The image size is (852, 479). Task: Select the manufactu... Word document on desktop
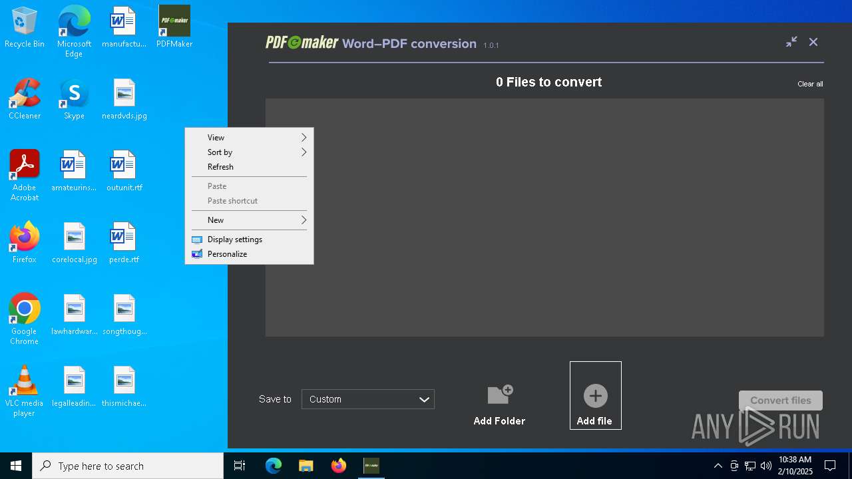[124, 28]
